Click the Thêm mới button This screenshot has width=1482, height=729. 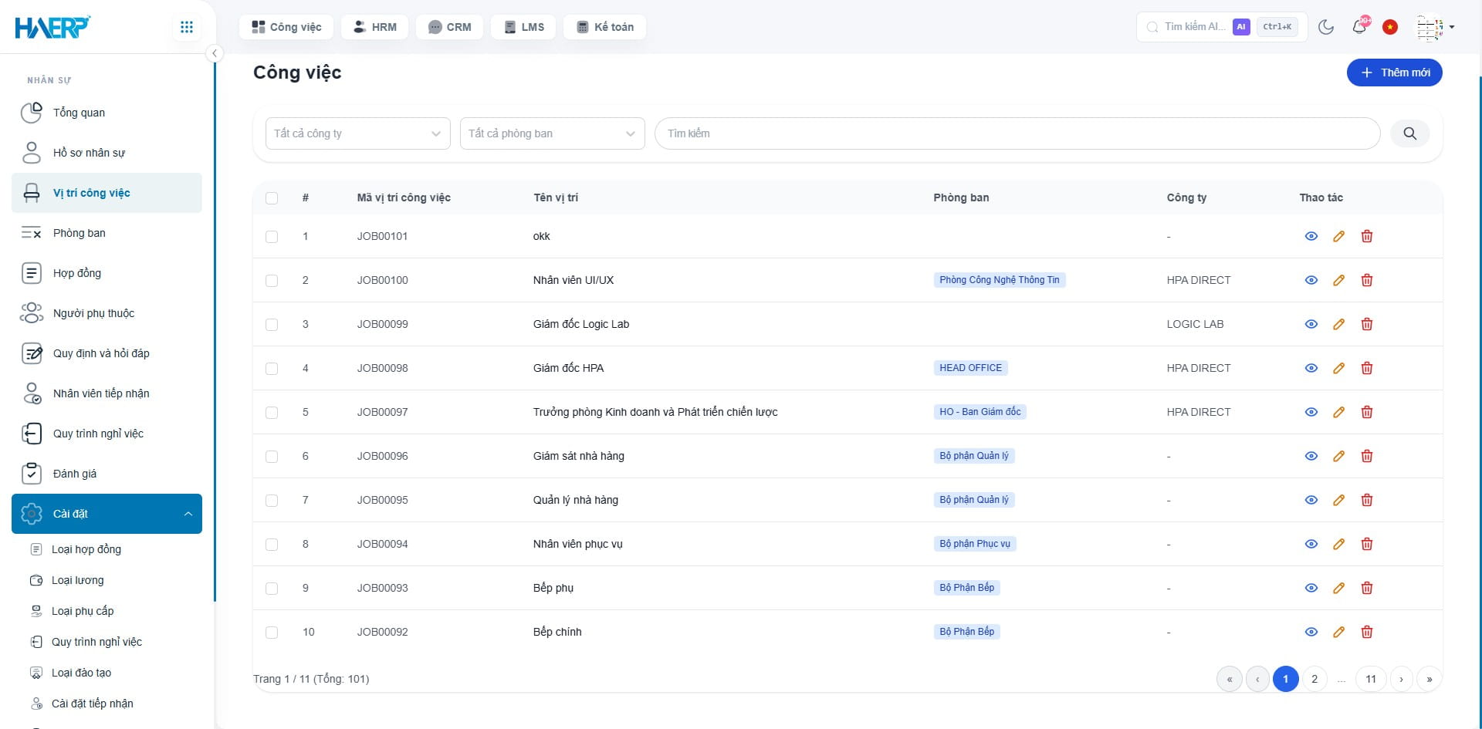coord(1394,73)
